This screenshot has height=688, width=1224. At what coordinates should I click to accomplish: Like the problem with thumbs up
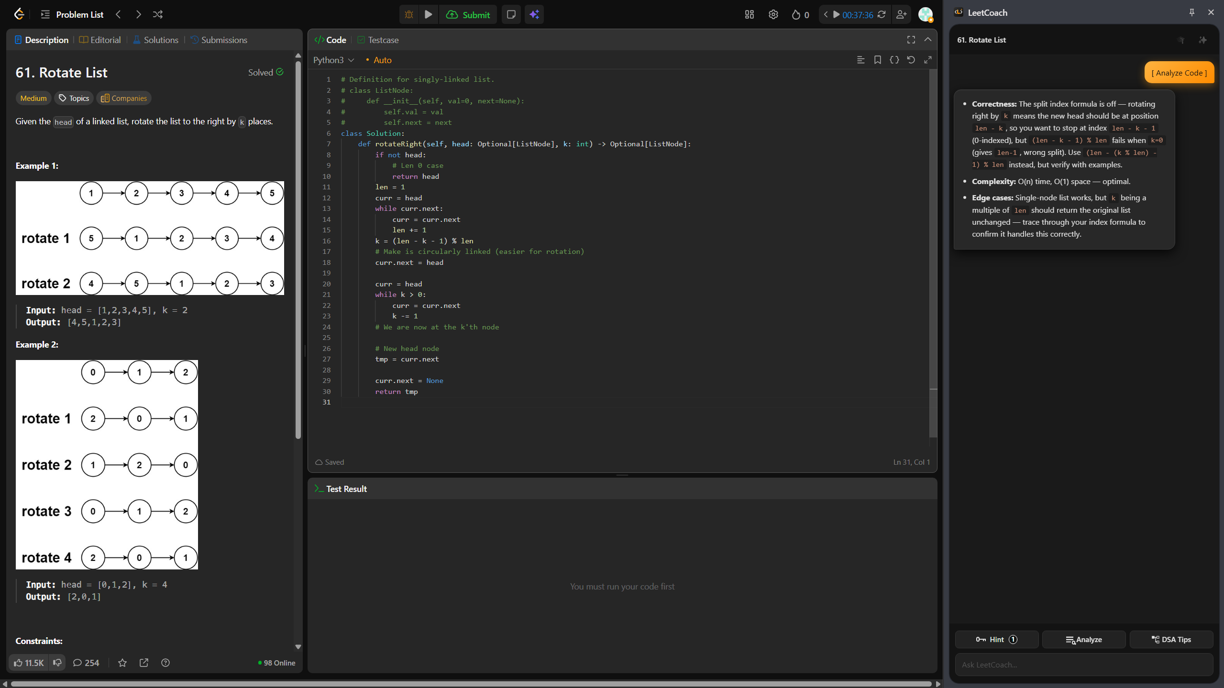(x=29, y=663)
